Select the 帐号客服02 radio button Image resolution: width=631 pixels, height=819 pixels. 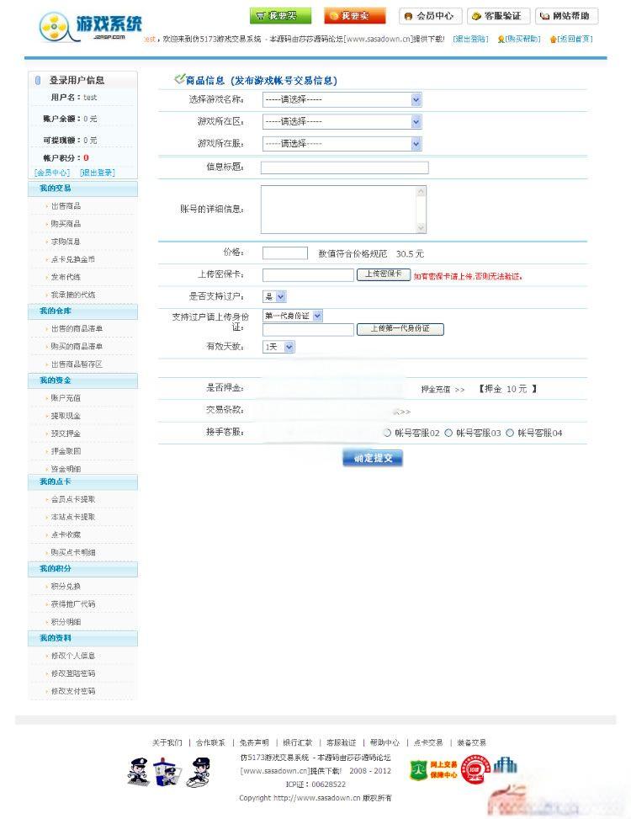(x=387, y=433)
